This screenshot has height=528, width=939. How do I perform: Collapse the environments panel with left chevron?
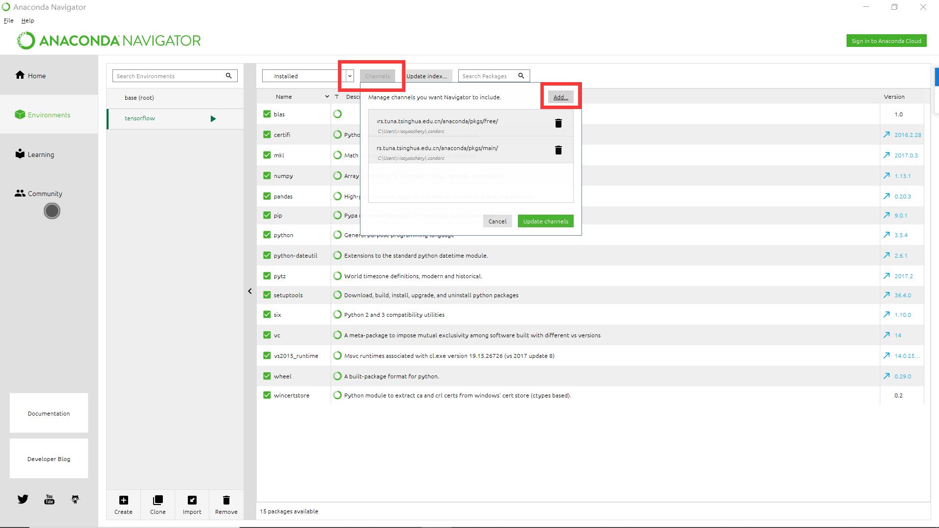point(250,291)
